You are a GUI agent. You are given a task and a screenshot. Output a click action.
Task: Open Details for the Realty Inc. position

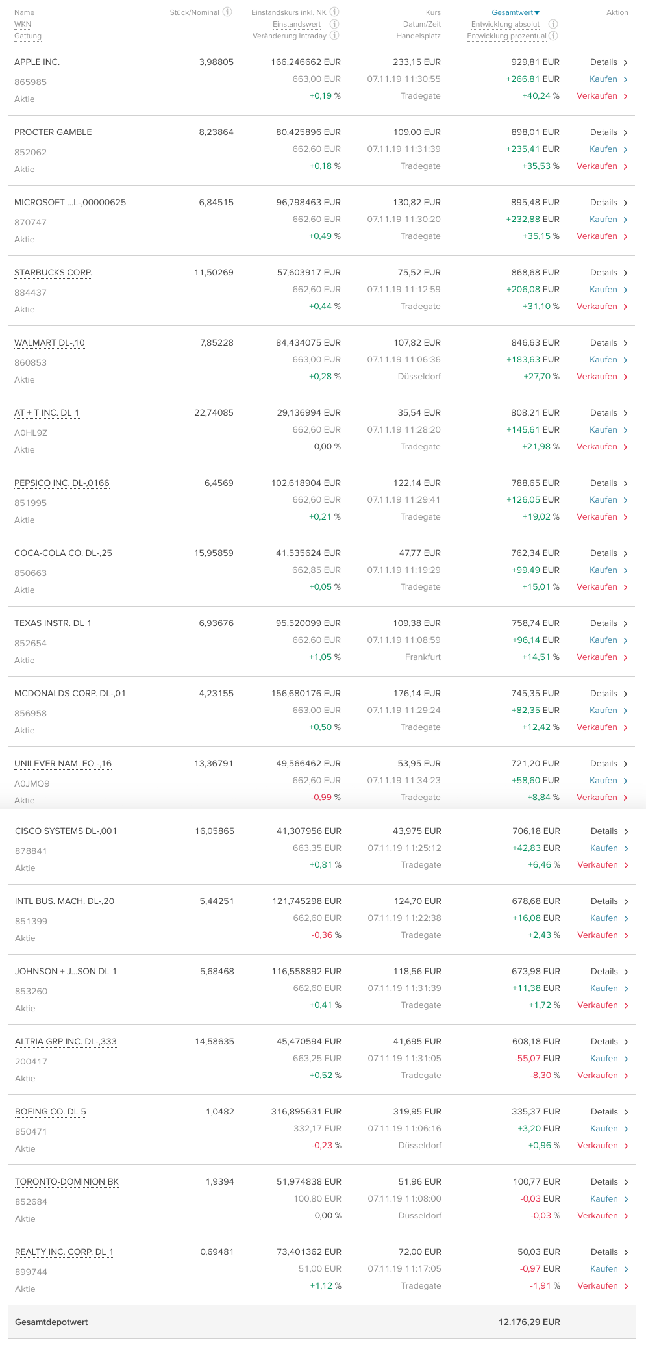pyautogui.click(x=610, y=1252)
